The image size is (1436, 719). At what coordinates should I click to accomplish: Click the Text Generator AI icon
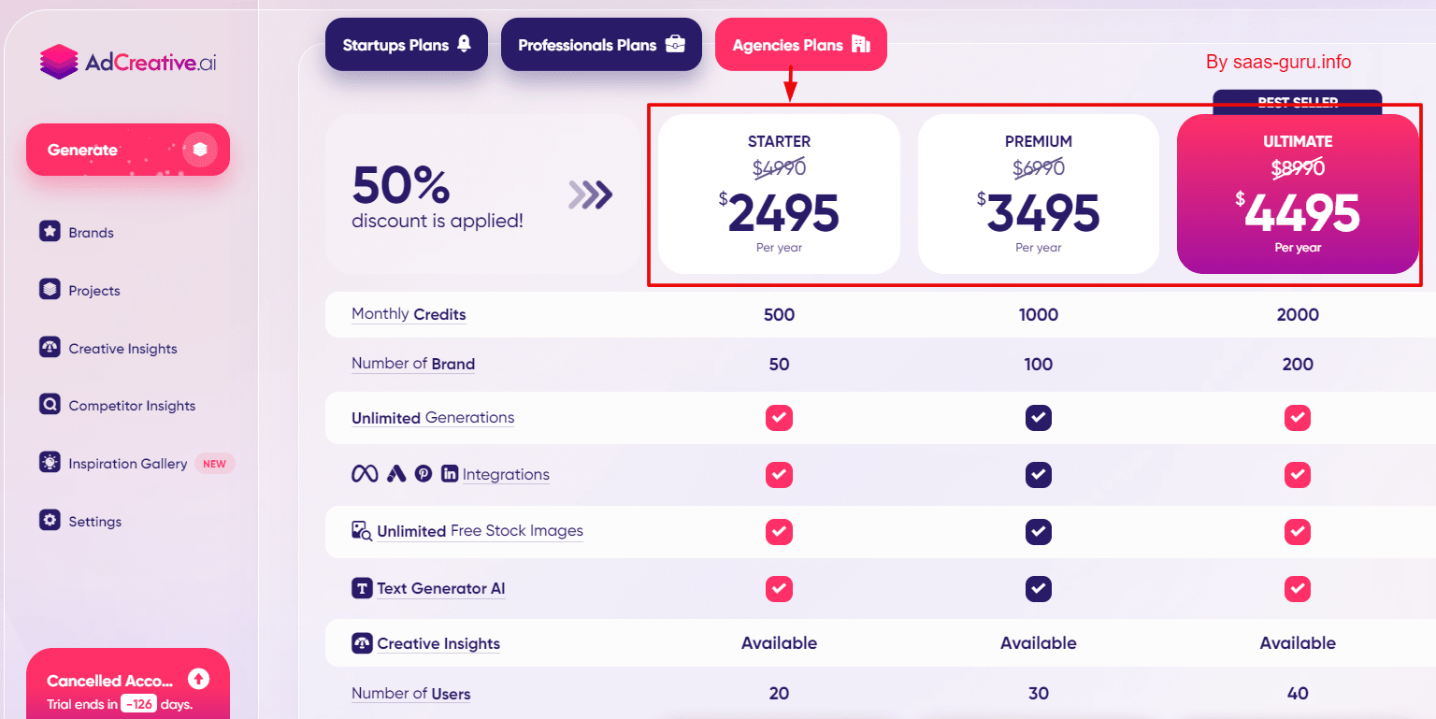(361, 588)
